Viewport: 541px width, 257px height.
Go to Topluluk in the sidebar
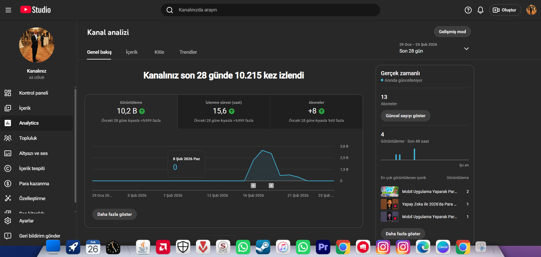click(28, 138)
